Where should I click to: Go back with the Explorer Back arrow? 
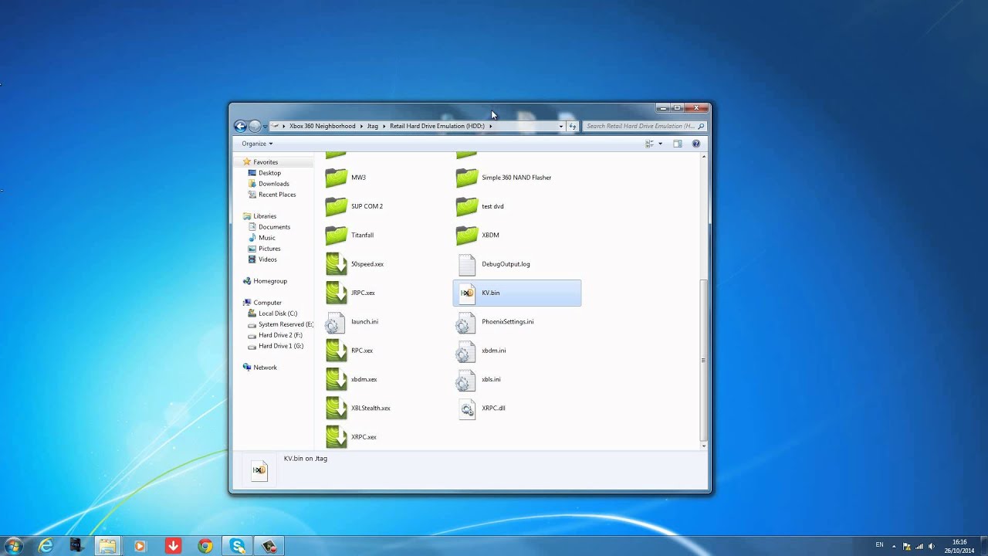coord(240,126)
